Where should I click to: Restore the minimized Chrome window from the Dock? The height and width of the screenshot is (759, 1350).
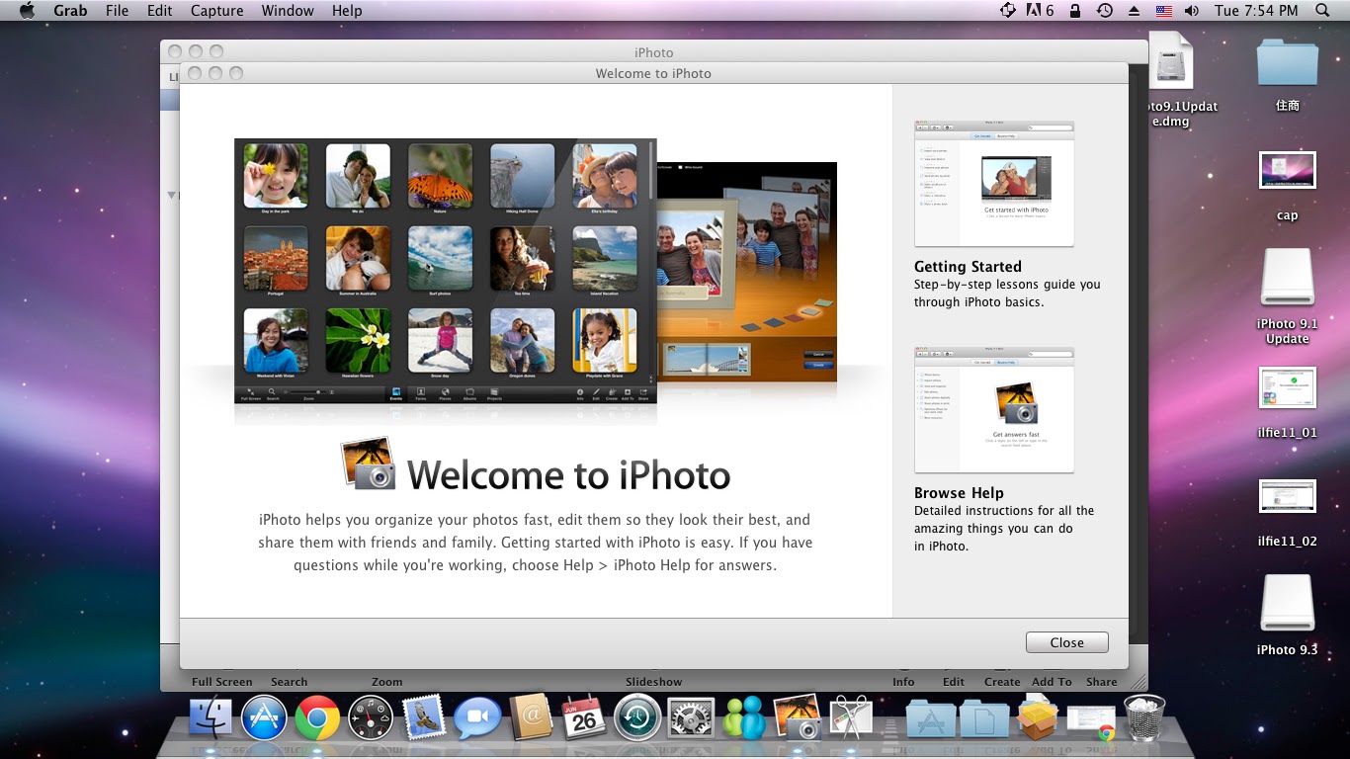pyautogui.click(x=1091, y=721)
